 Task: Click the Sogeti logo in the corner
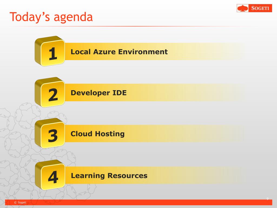coord(254,8)
